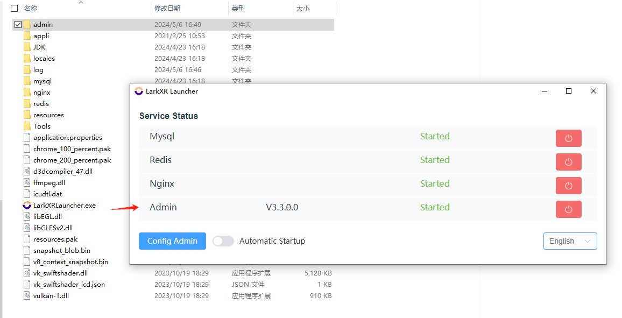The image size is (622, 318).
Task: Stop the Mysql service power button
Action: click(x=568, y=138)
